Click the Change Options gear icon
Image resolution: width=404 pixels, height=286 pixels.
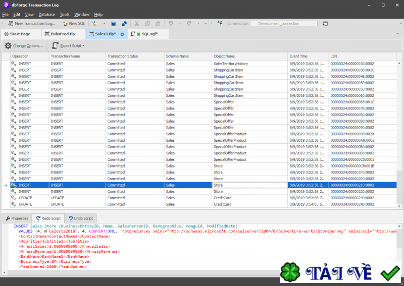pos(8,46)
